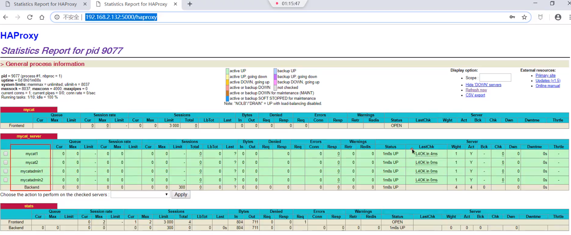The image size is (571, 235).
Task: Click the Refresh now link
Action: (x=476, y=90)
